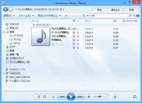Mute the sound via speaker icon
142x103 pixels.
click(x=89, y=97)
